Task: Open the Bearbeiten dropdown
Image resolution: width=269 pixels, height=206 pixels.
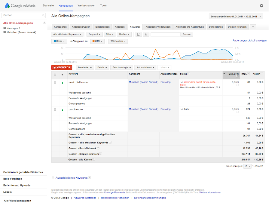Action: 85,67
